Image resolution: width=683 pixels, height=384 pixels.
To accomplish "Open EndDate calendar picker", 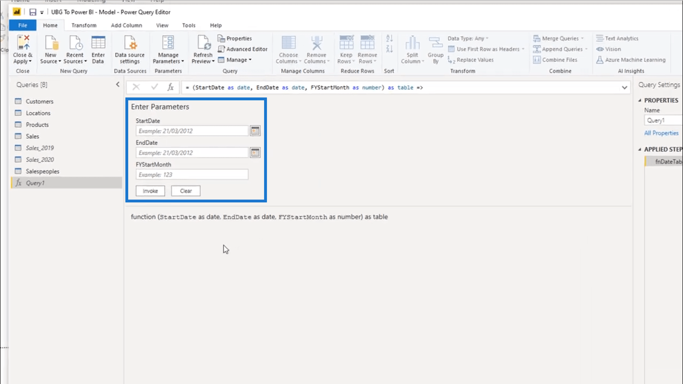I will click(x=255, y=153).
